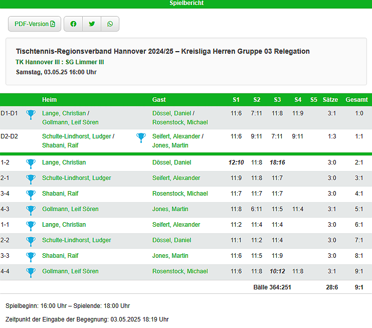This screenshot has width=372, height=328.
Task: Click the Gesamt column header
Action: click(356, 100)
